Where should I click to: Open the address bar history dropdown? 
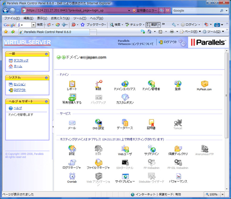click(x=129, y=11)
